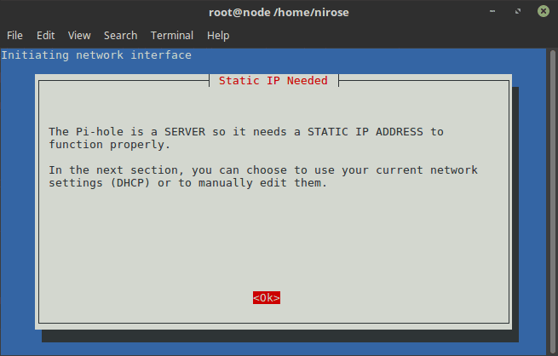Confirm the dialog with the Ok button
This screenshot has height=356, width=558.
tap(267, 298)
